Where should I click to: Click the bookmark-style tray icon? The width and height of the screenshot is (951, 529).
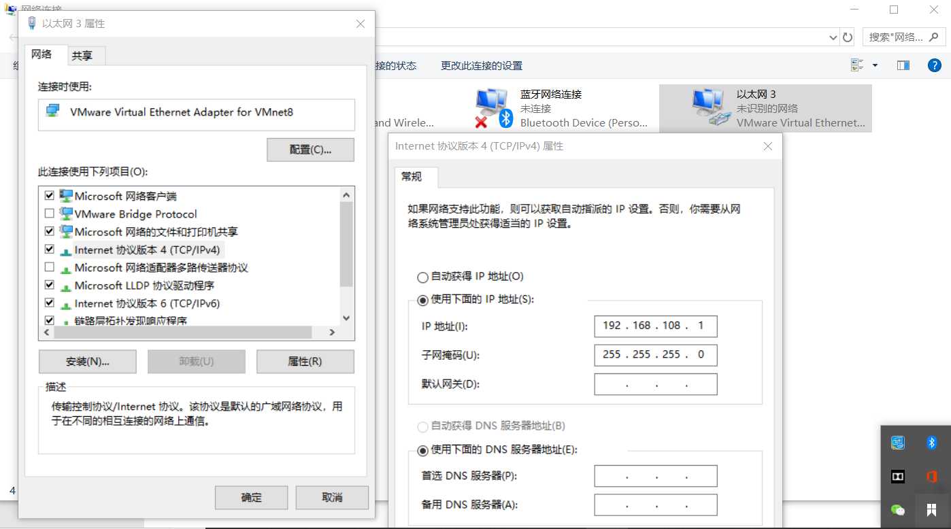(932, 510)
